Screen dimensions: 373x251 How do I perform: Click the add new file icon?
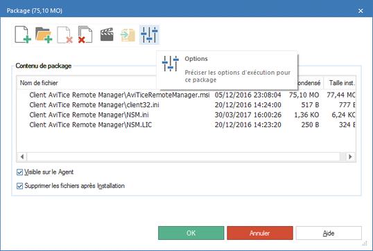point(23,35)
